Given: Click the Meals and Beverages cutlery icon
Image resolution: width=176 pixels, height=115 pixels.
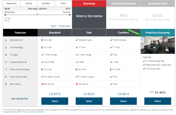Looking at the screenshot, I should 6,69.
